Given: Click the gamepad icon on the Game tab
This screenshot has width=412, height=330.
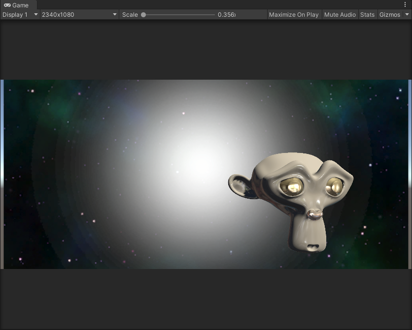Looking at the screenshot, I should point(7,5).
